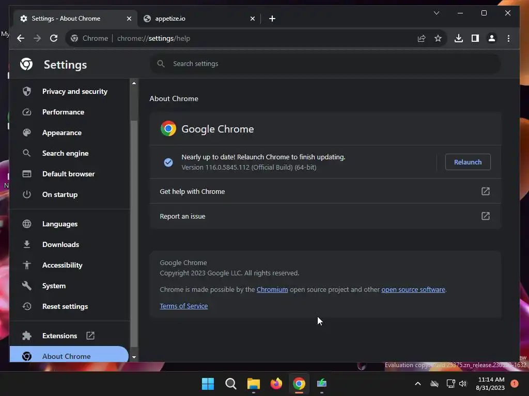
Task: Open System settings section
Action: [x=69, y=286]
